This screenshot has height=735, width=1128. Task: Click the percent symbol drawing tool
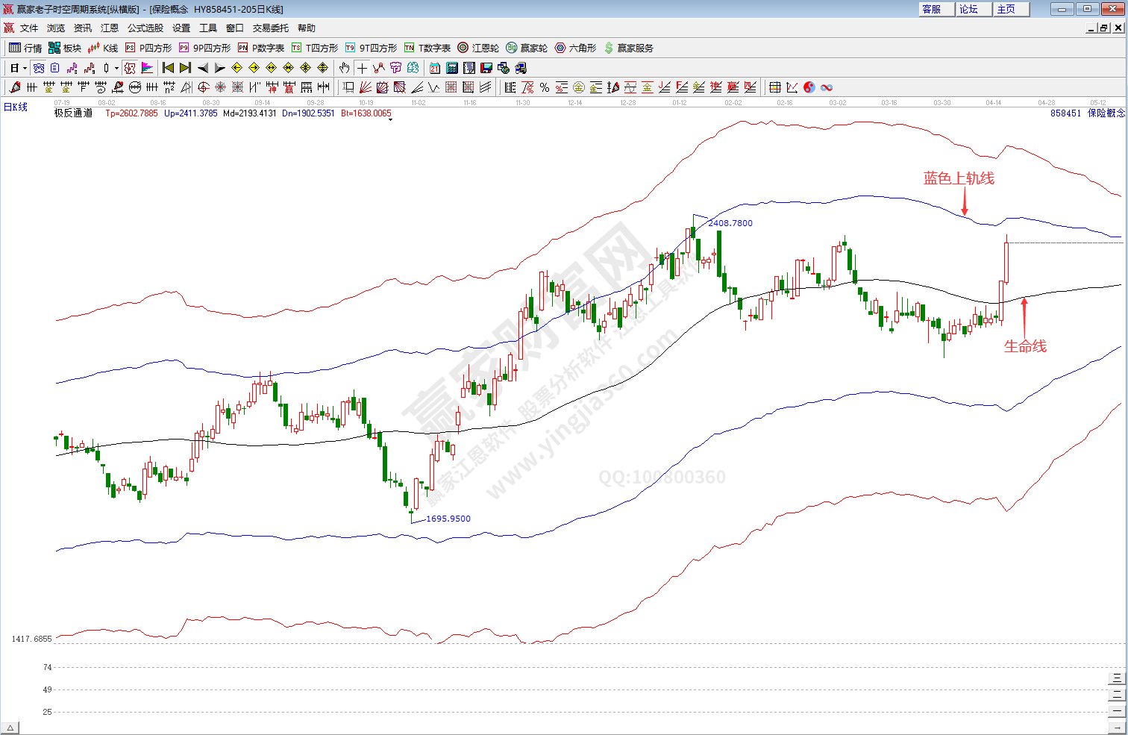pos(545,87)
